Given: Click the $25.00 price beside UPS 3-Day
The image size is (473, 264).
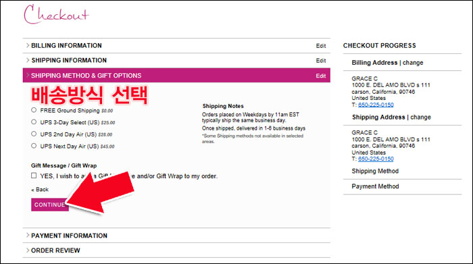Looking at the screenshot, I should click(x=108, y=123).
